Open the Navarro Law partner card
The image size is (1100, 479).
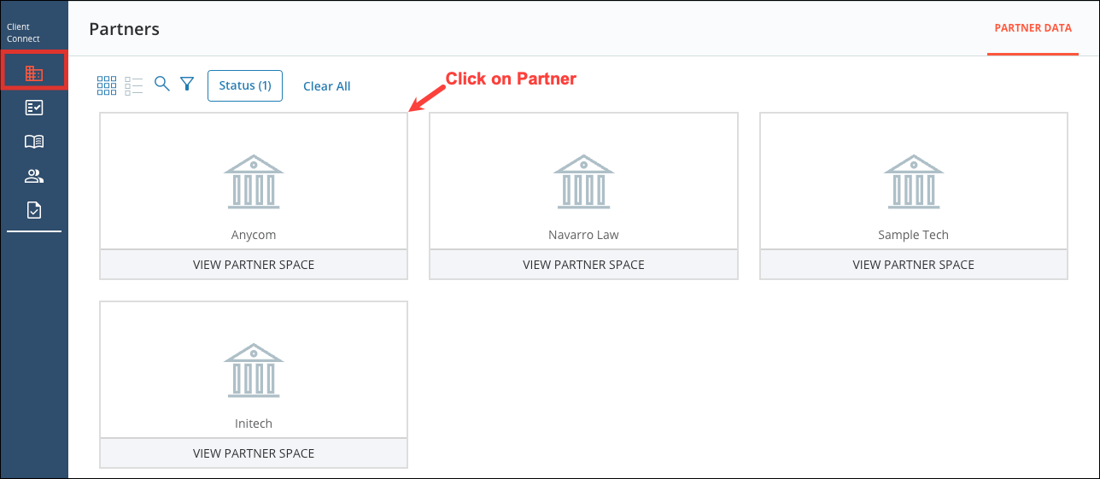[583, 181]
